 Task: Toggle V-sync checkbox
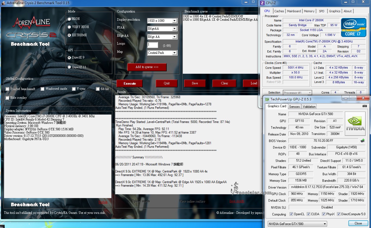point(74,89)
